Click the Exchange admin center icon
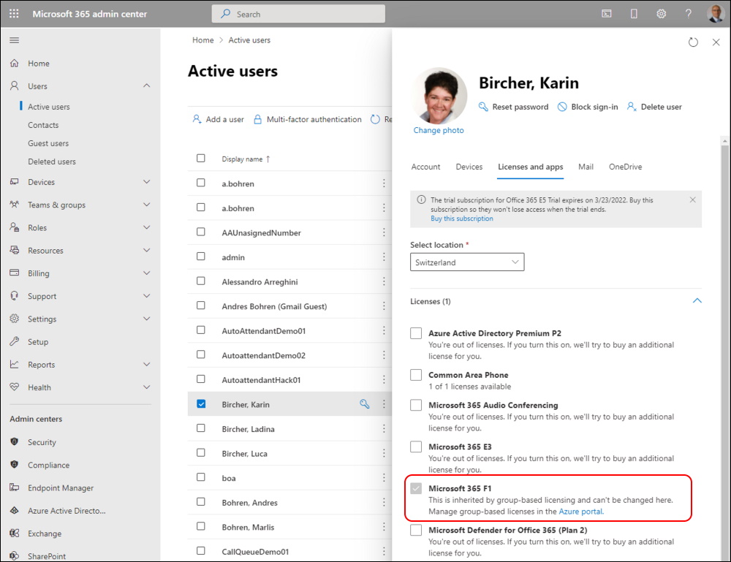The image size is (731, 562). tap(15, 533)
